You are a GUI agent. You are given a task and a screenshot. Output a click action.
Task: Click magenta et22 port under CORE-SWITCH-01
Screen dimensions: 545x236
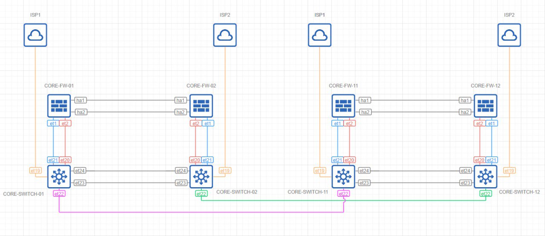(x=59, y=194)
